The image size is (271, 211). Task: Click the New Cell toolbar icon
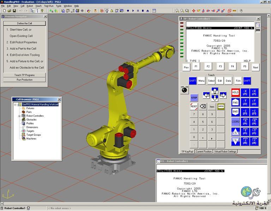(5, 11)
